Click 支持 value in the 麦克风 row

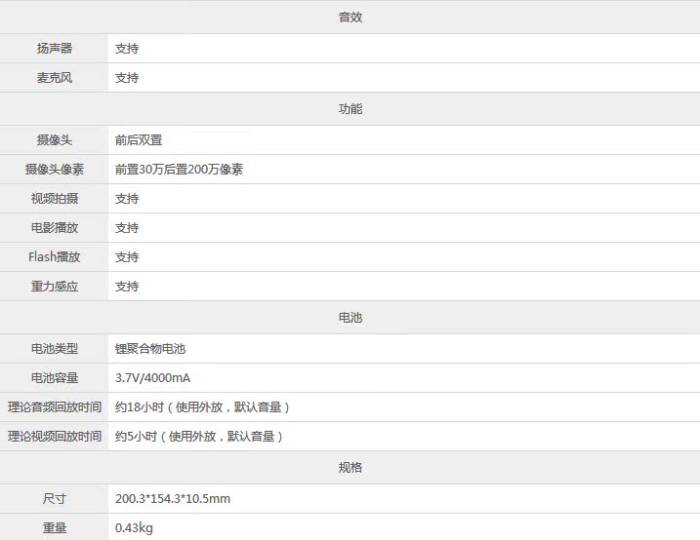point(127,78)
